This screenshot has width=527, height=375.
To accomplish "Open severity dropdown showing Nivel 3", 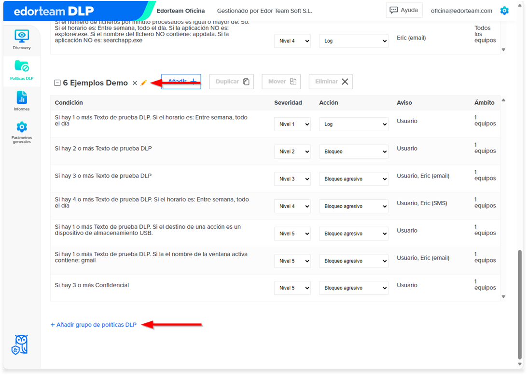I will [x=292, y=179].
